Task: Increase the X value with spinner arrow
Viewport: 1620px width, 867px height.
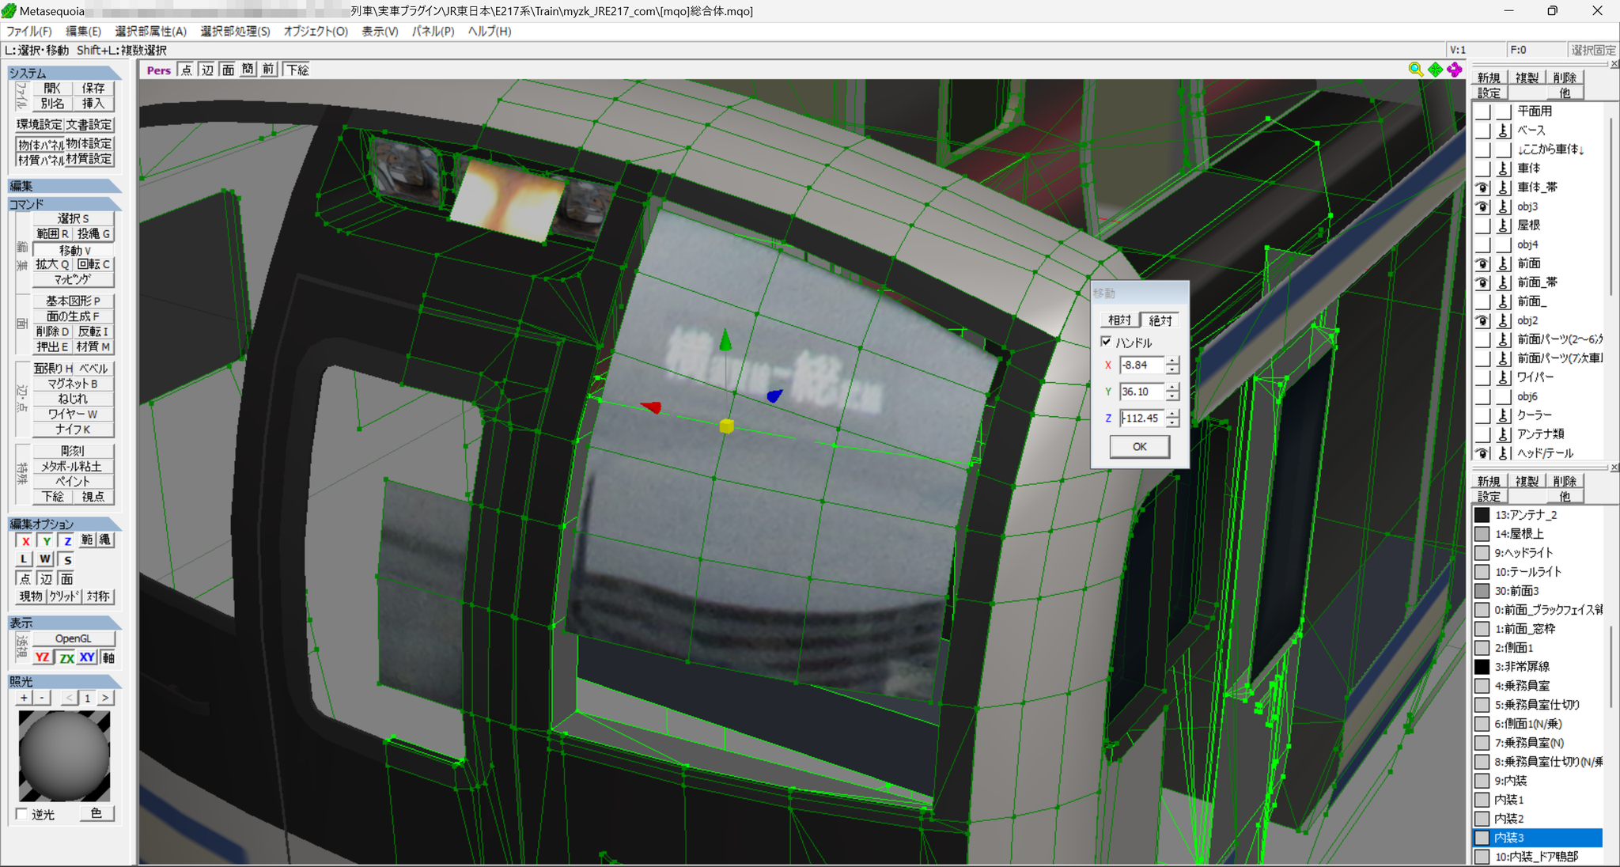Action: [1172, 361]
